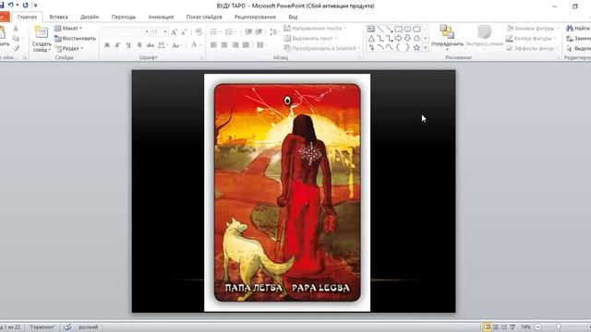Switch to Slide Sorter view
This screenshot has width=591, height=332.
tap(496, 327)
